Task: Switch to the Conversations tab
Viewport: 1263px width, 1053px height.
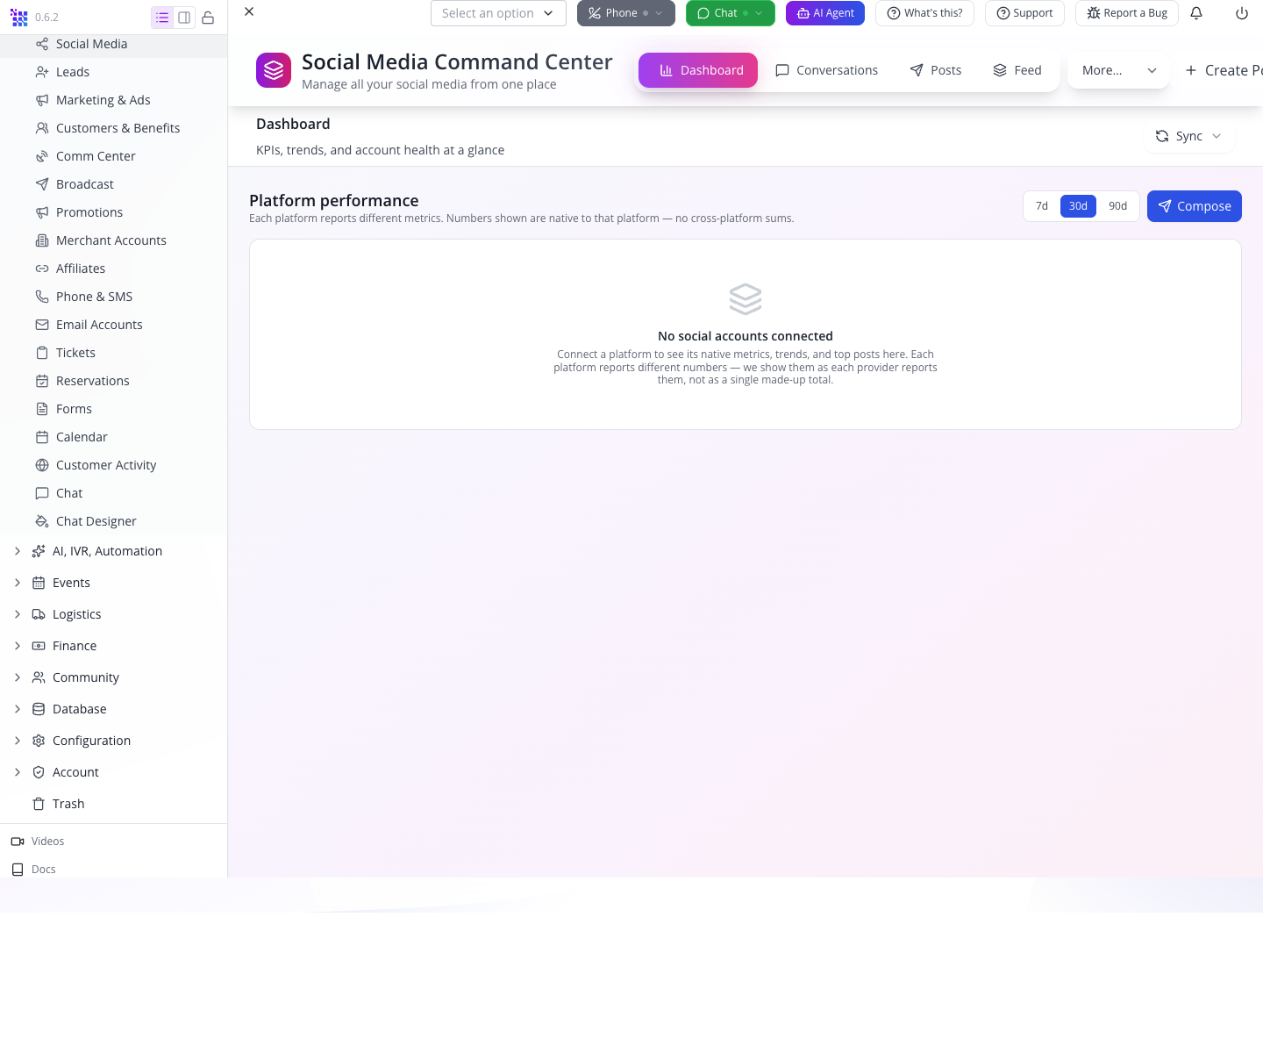Action: 827,70
